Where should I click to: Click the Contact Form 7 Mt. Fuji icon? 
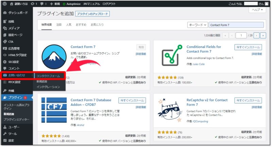[54, 57]
